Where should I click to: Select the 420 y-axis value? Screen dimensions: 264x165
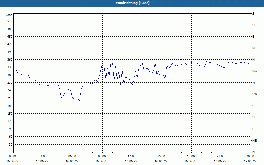(x=10, y=44)
